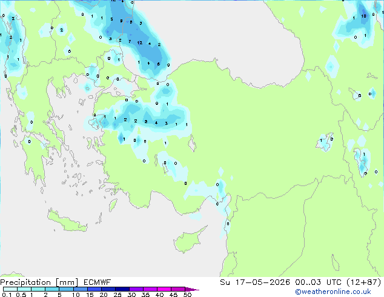Screen dimensions: 384x297
Task: Pick the 30 mm purple legend swatch
Action: point(136,289)
